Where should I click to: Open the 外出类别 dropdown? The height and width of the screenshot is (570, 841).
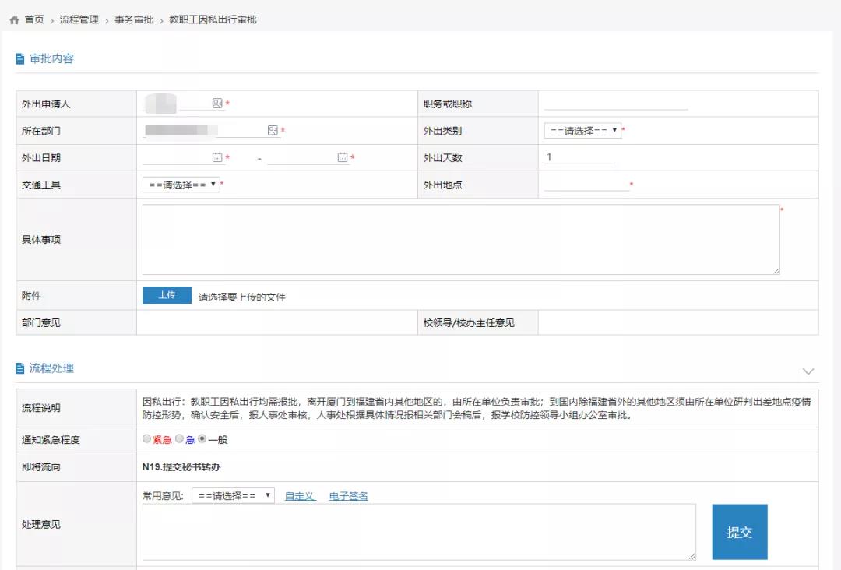point(582,131)
